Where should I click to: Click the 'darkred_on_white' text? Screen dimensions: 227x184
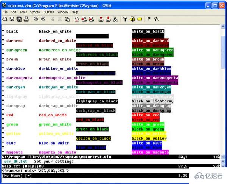tap(58, 41)
